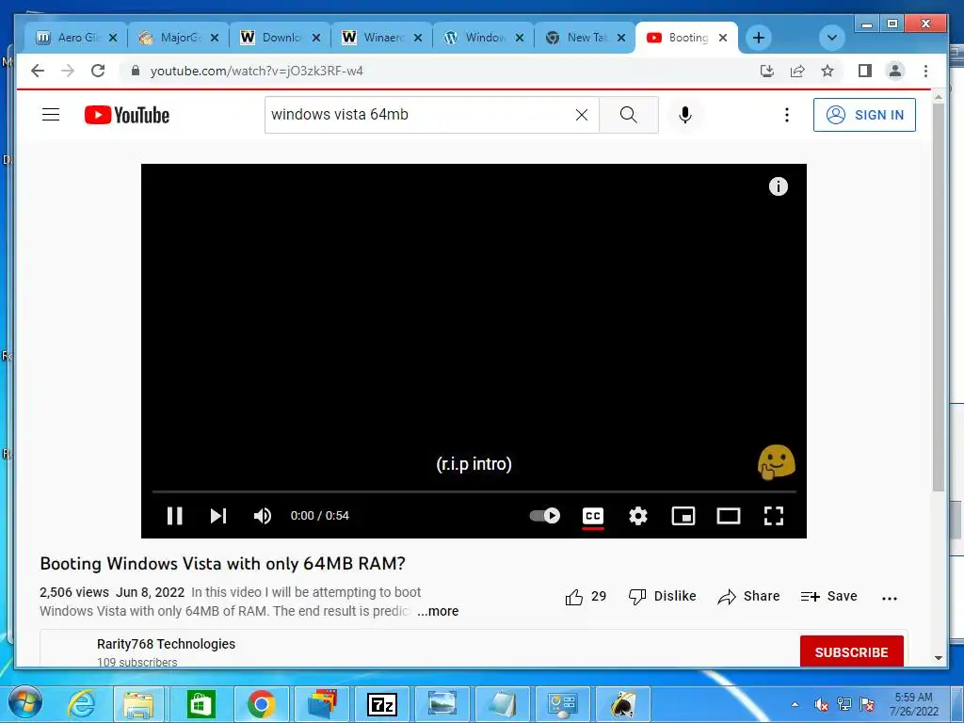The image size is (964, 723).
Task: Open 7-Zip from taskbar
Action: 381,704
